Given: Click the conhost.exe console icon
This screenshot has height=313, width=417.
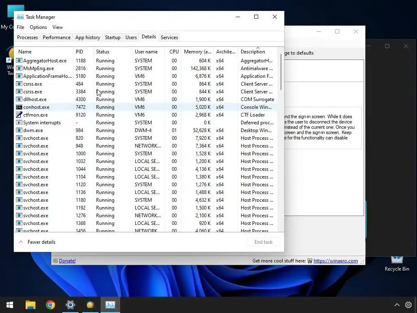Looking at the screenshot, I should point(19,107).
